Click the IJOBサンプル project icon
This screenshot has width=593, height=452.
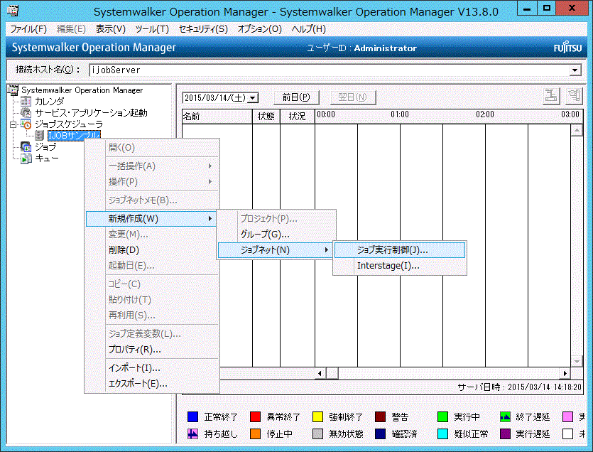[x=39, y=136]
